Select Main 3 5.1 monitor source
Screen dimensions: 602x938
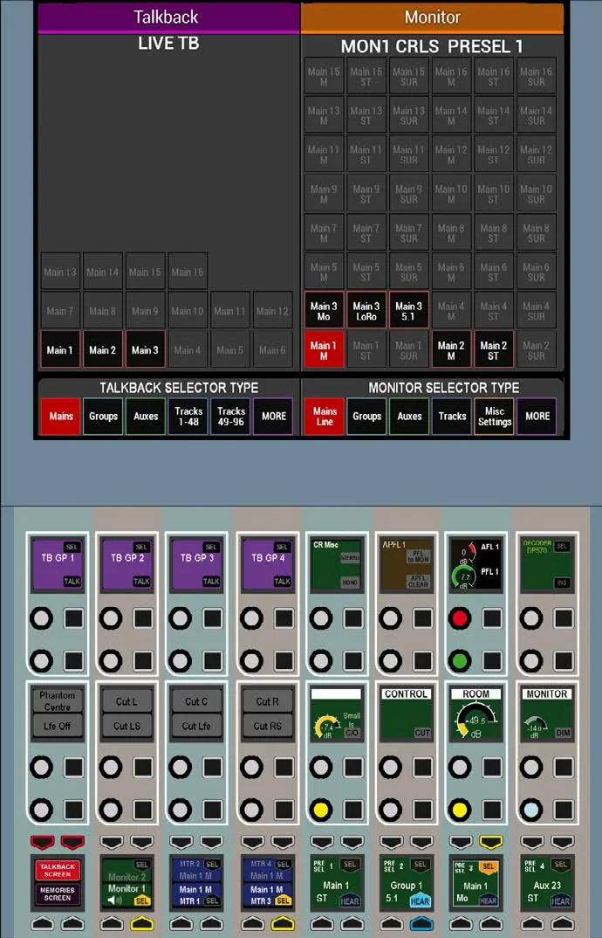point(409,310)
